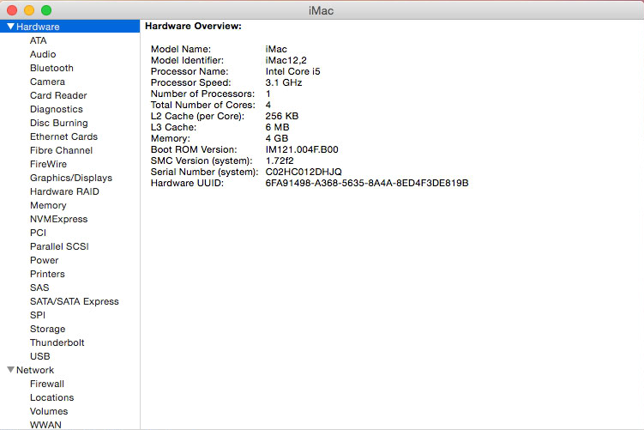Open Firewall under Network
Viewport: 644px width, 430px height.
click(47, 384)
